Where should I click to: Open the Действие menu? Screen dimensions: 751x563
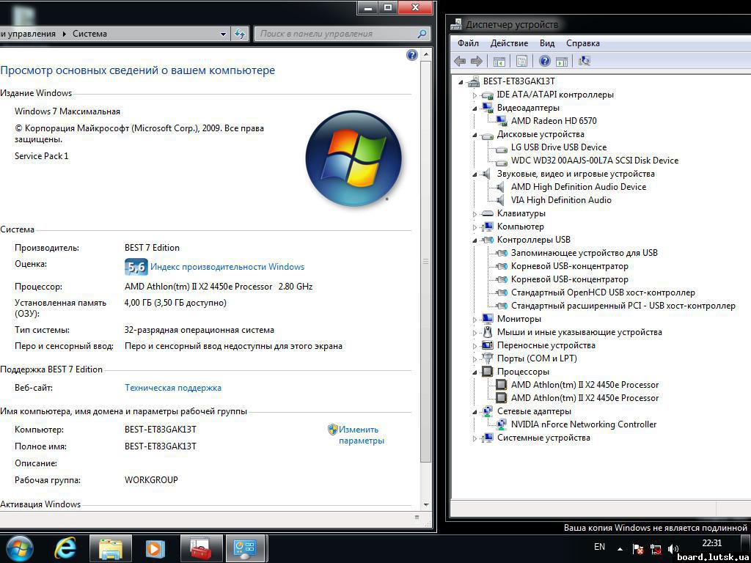509,43
